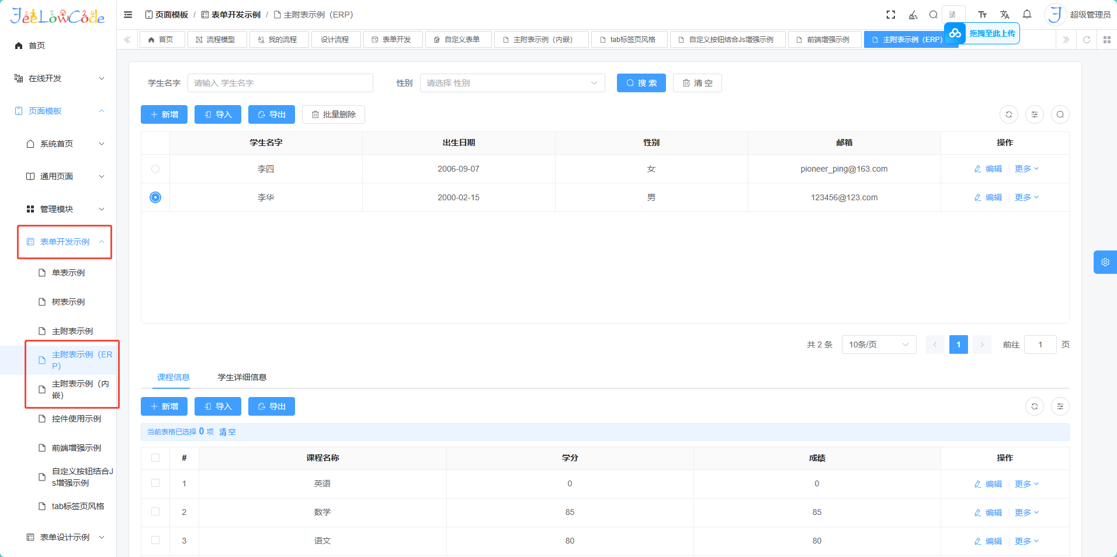Toggle the select-all checkbox in course table

[x=155, y=458]
